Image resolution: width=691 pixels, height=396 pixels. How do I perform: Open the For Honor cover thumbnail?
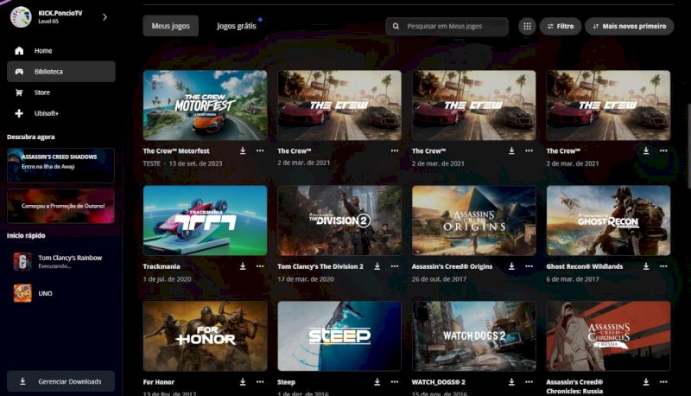pos(205,336)
